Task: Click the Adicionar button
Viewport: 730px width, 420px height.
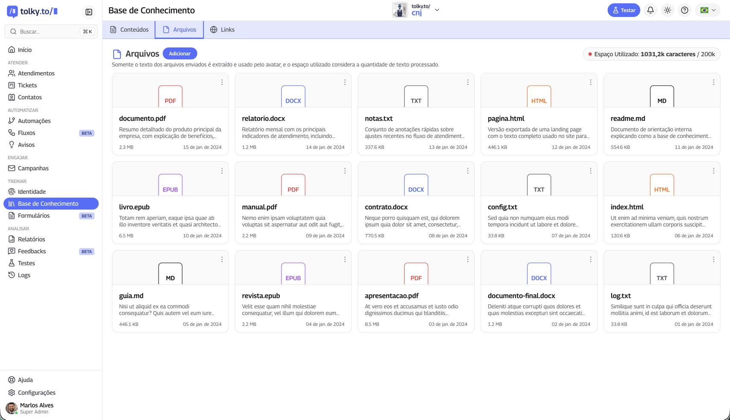Action: point(180,53)
